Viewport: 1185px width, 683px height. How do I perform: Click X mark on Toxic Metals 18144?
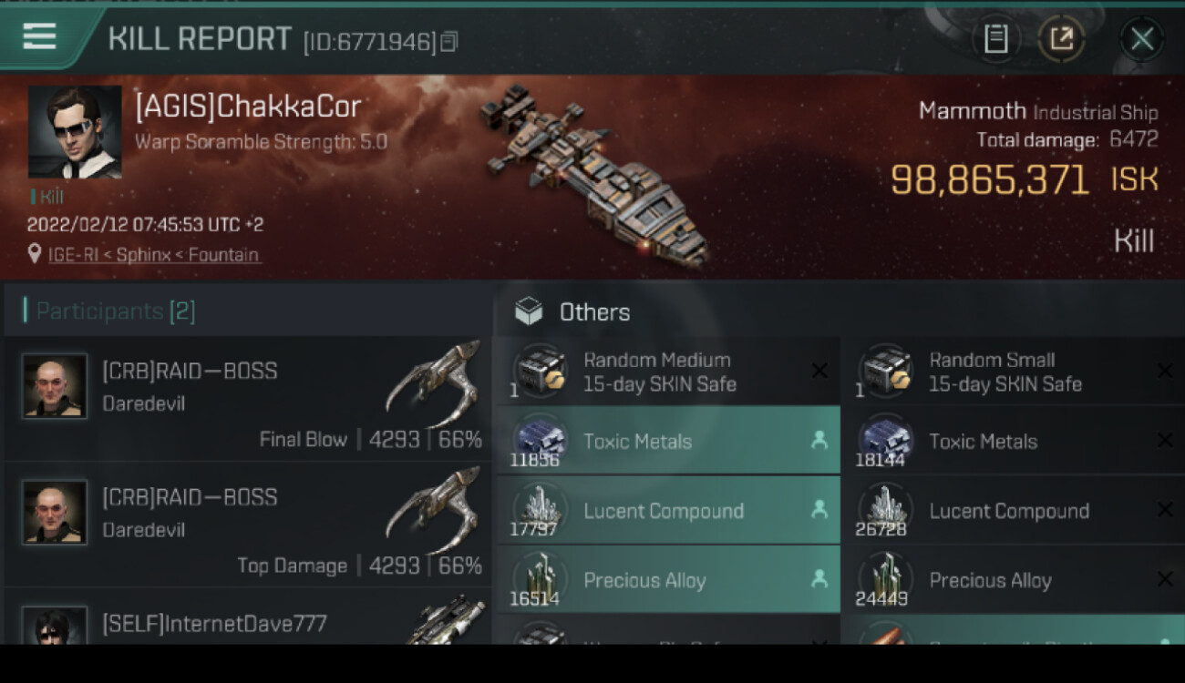click(1164, 441)
